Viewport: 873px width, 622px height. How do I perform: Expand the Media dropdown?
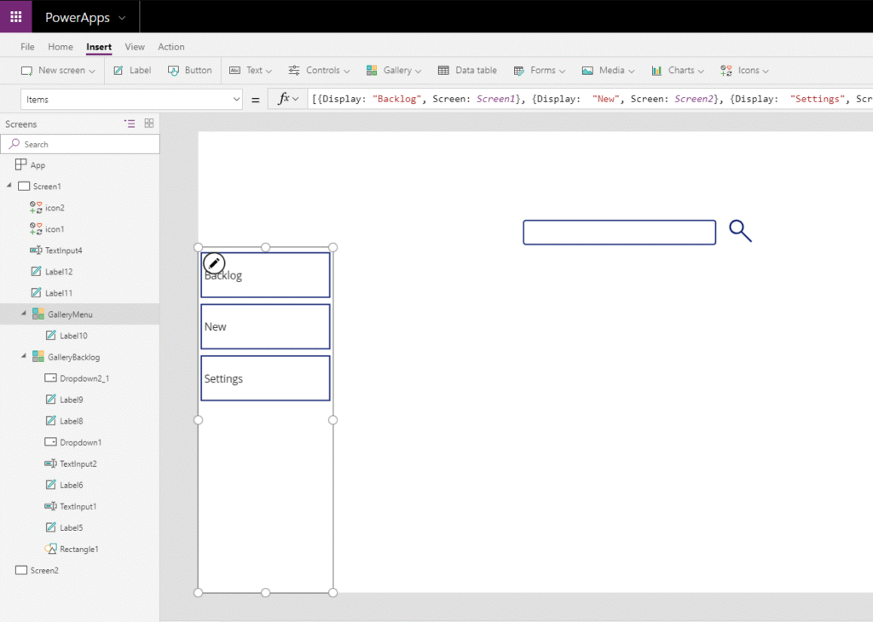[608, 71]
